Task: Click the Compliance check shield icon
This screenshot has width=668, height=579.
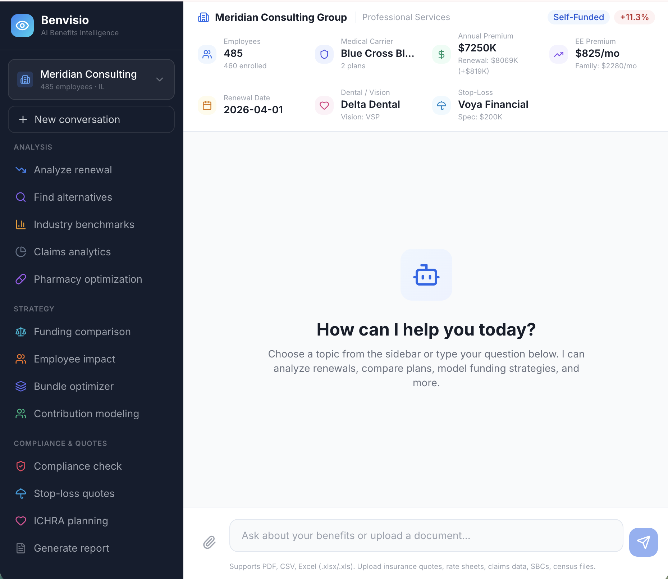Action: (21, 466)
